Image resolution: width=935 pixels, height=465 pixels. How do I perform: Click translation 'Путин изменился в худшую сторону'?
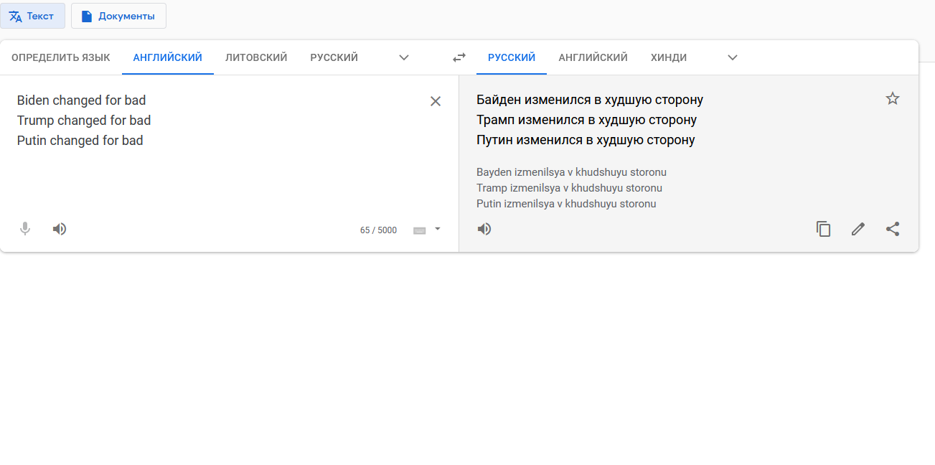586,140
